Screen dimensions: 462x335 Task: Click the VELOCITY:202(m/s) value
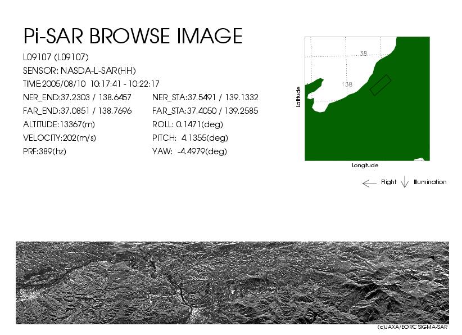[x=60, y=138]
